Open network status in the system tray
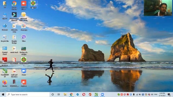The height and width of the screenshot is (97, 173). (x=137, y=95)
